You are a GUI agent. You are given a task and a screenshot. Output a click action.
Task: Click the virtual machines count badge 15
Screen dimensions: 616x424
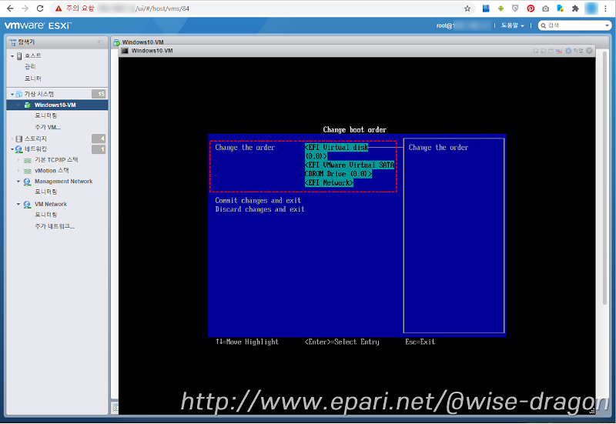tap(99, 94)
